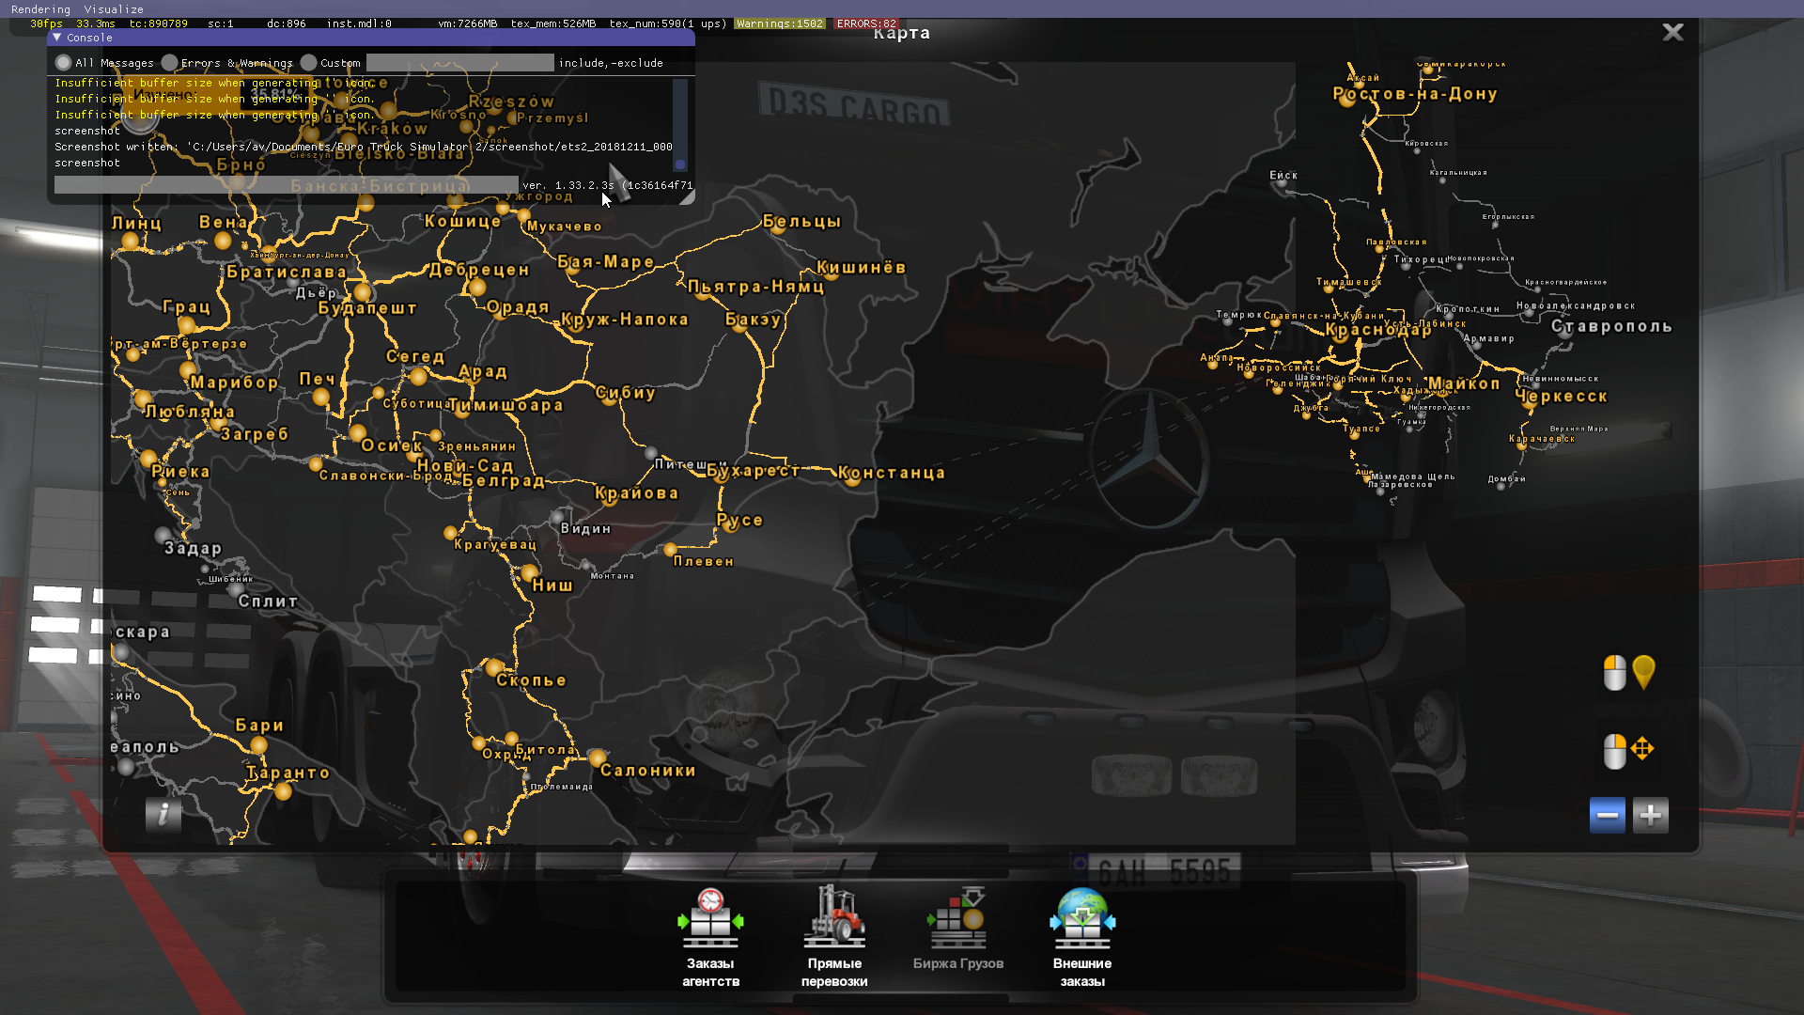1804x1015 pixels.
Task: Select Бари city marker
Action: (x=258, y=745)
